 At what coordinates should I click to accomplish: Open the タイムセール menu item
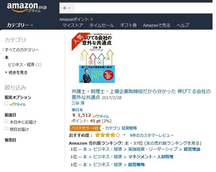[x=102, y=25]
